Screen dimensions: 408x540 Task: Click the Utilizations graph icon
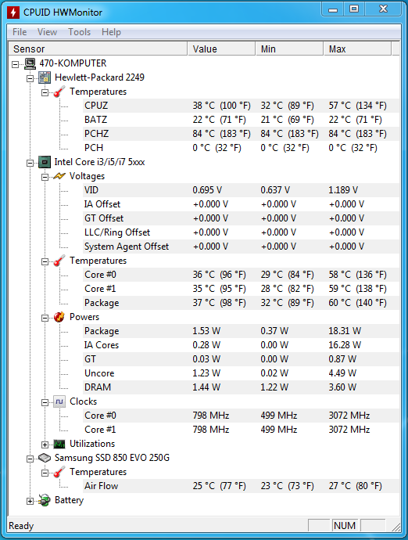point(59,444)
